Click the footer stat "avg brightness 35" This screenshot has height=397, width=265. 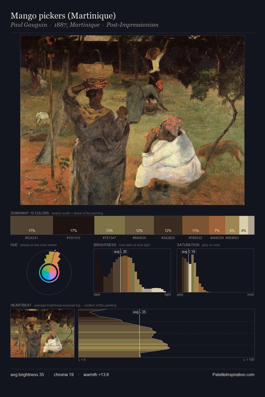tap(27, 375)
